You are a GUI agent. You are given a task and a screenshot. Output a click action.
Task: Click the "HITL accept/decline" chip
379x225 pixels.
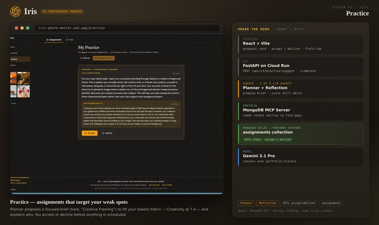tap(299, 203)
